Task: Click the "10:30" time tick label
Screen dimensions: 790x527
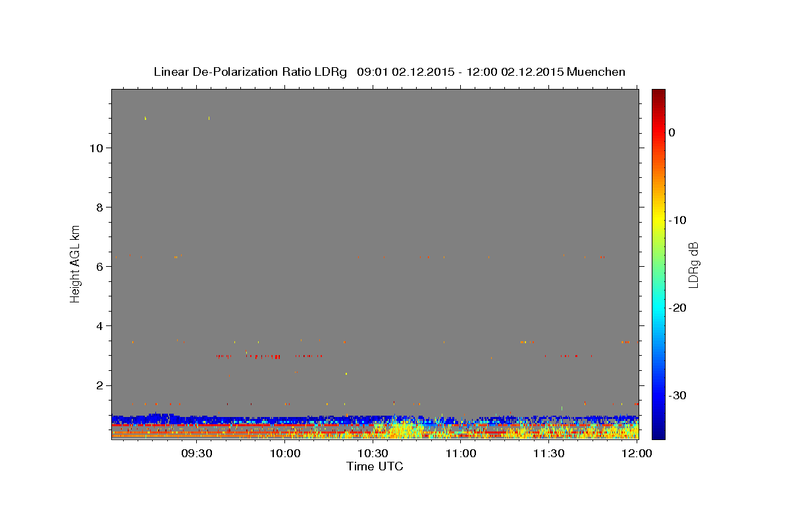Action: point(373,453)
